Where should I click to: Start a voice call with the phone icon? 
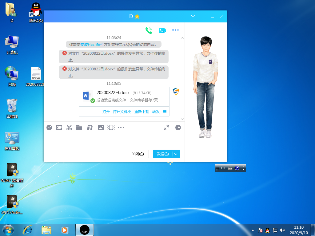tap(149, 30)
